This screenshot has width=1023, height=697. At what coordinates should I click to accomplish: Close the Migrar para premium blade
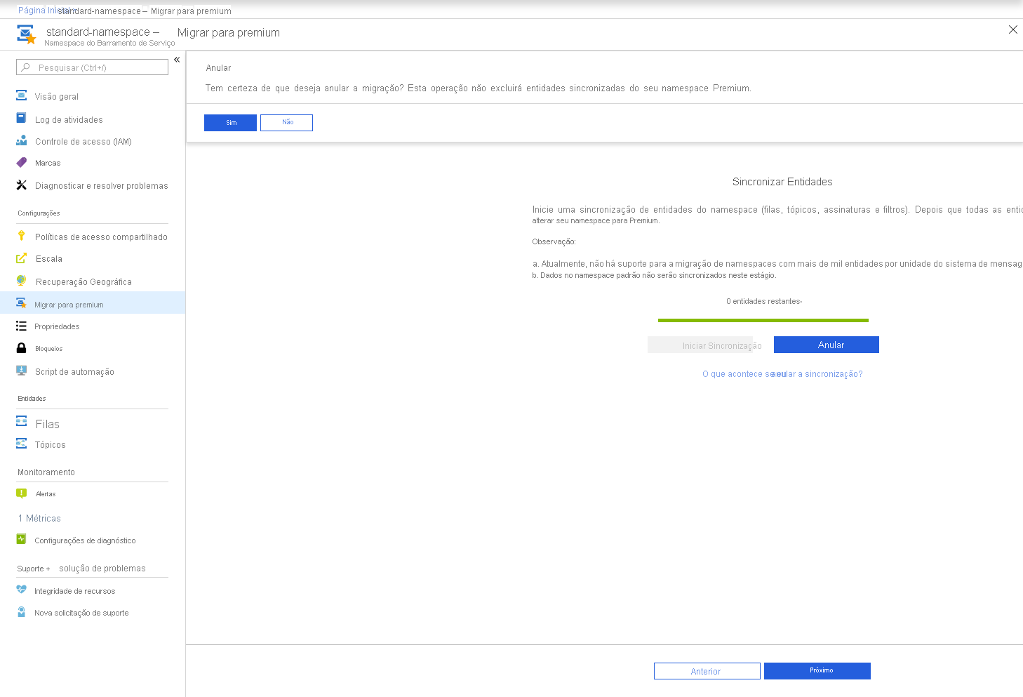(1012, 29)
